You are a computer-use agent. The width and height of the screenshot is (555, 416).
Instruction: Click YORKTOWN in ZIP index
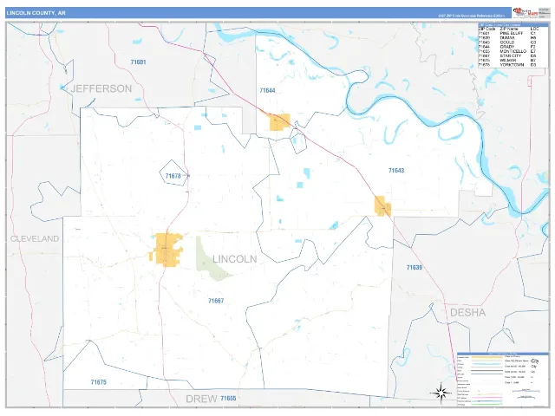pyautogui.click(x=512, y=65)
